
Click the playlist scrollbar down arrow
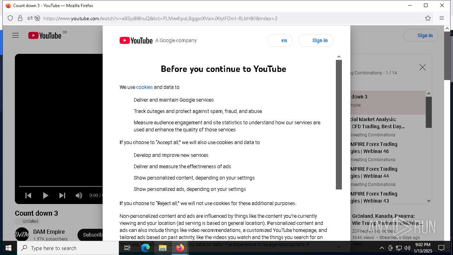tap(429, 201)
